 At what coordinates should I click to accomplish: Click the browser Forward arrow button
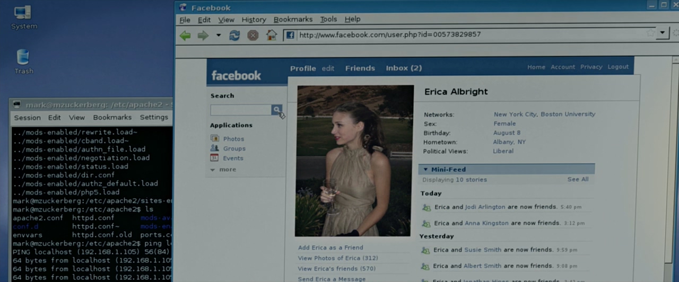coord(203,36)
